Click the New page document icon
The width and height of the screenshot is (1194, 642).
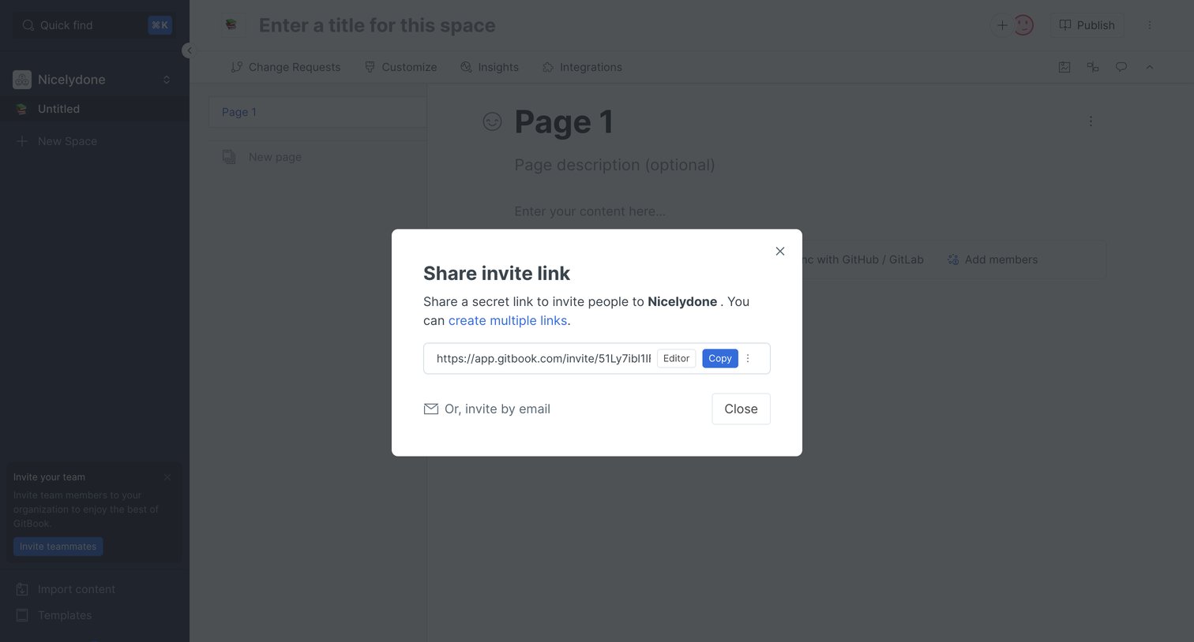pyautogui.click(x=229, y=157)
